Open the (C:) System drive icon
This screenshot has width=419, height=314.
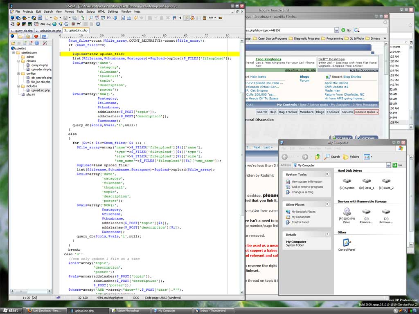[x=347, y=180]
